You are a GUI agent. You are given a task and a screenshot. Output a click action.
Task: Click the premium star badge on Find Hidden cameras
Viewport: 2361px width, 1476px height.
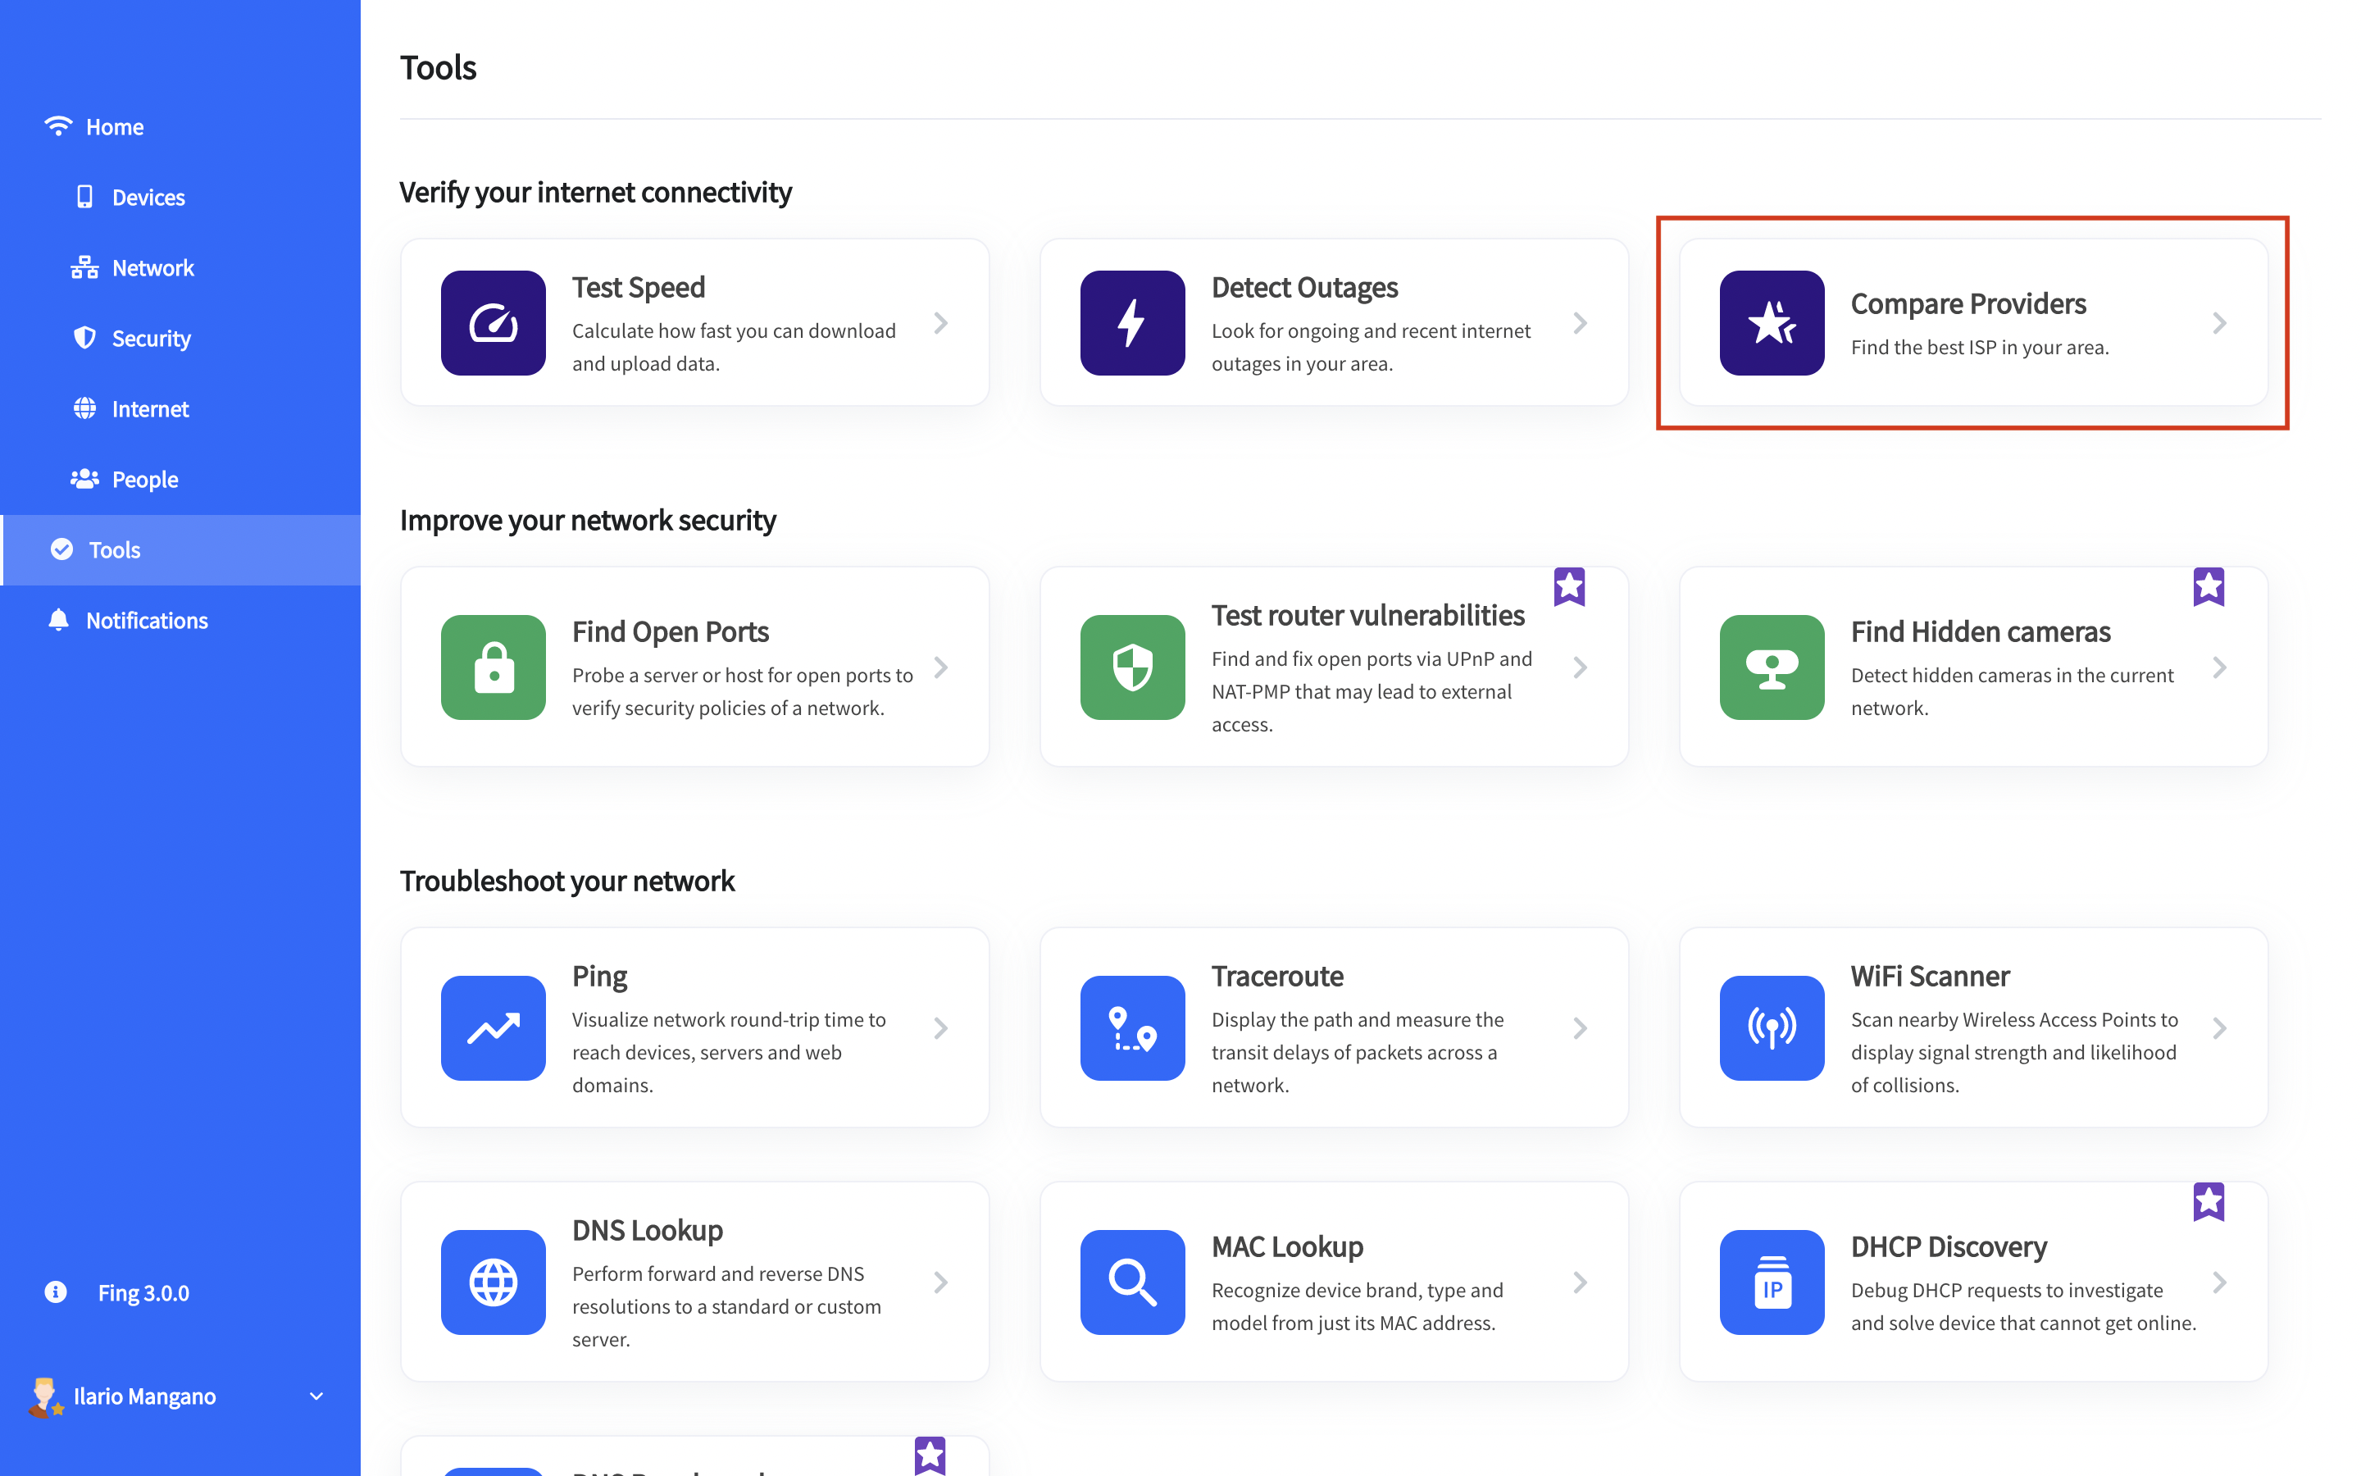(2209, 586)
